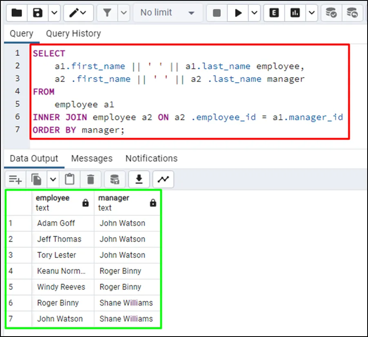Switch to the Query History tab
This screenshot has height=337, width=368.
point(73,33)
